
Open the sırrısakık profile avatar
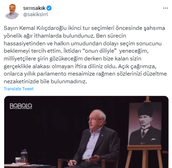click(x=12, y=11)
